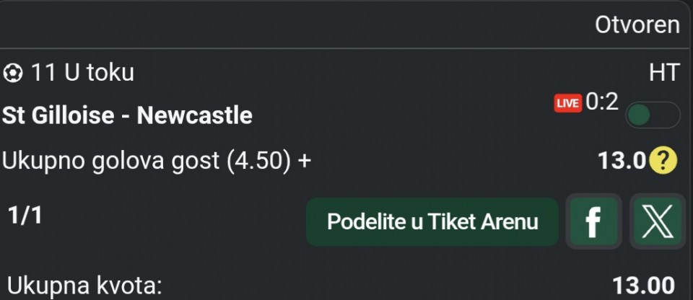This screenshot has width=693, height=300.
Task: Share the ticket on X
Action: [656, 221]
